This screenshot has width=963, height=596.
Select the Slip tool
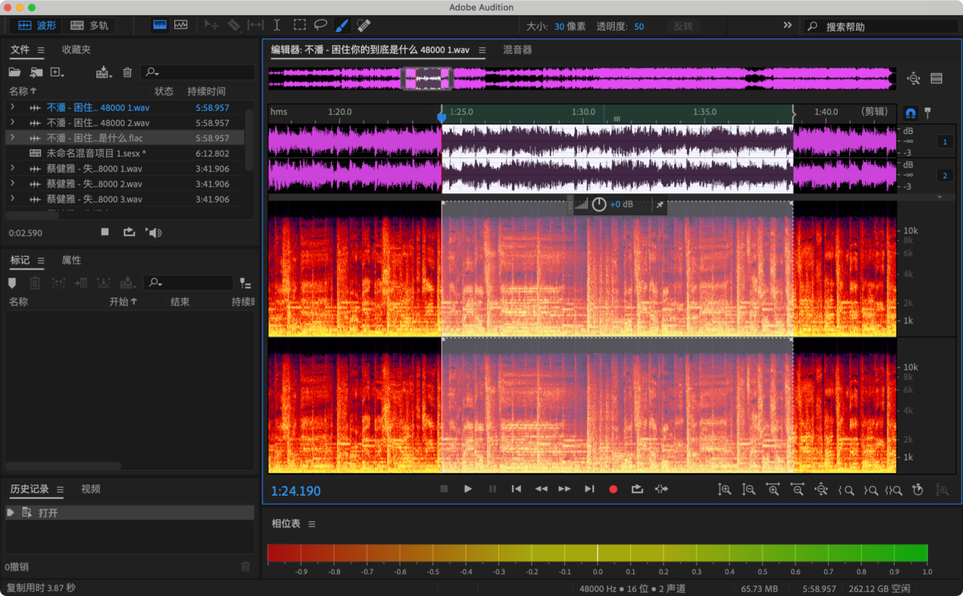tap(255, 25)
